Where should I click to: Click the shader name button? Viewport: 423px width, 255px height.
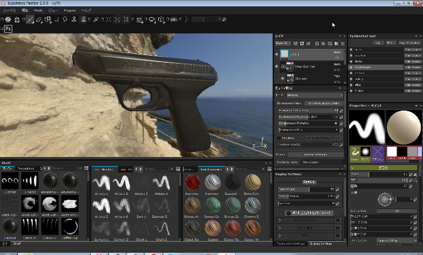(x=315, y=154)
